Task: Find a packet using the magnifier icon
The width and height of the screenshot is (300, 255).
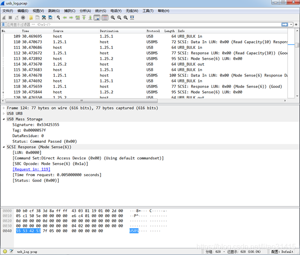Action: pos(58,18)
